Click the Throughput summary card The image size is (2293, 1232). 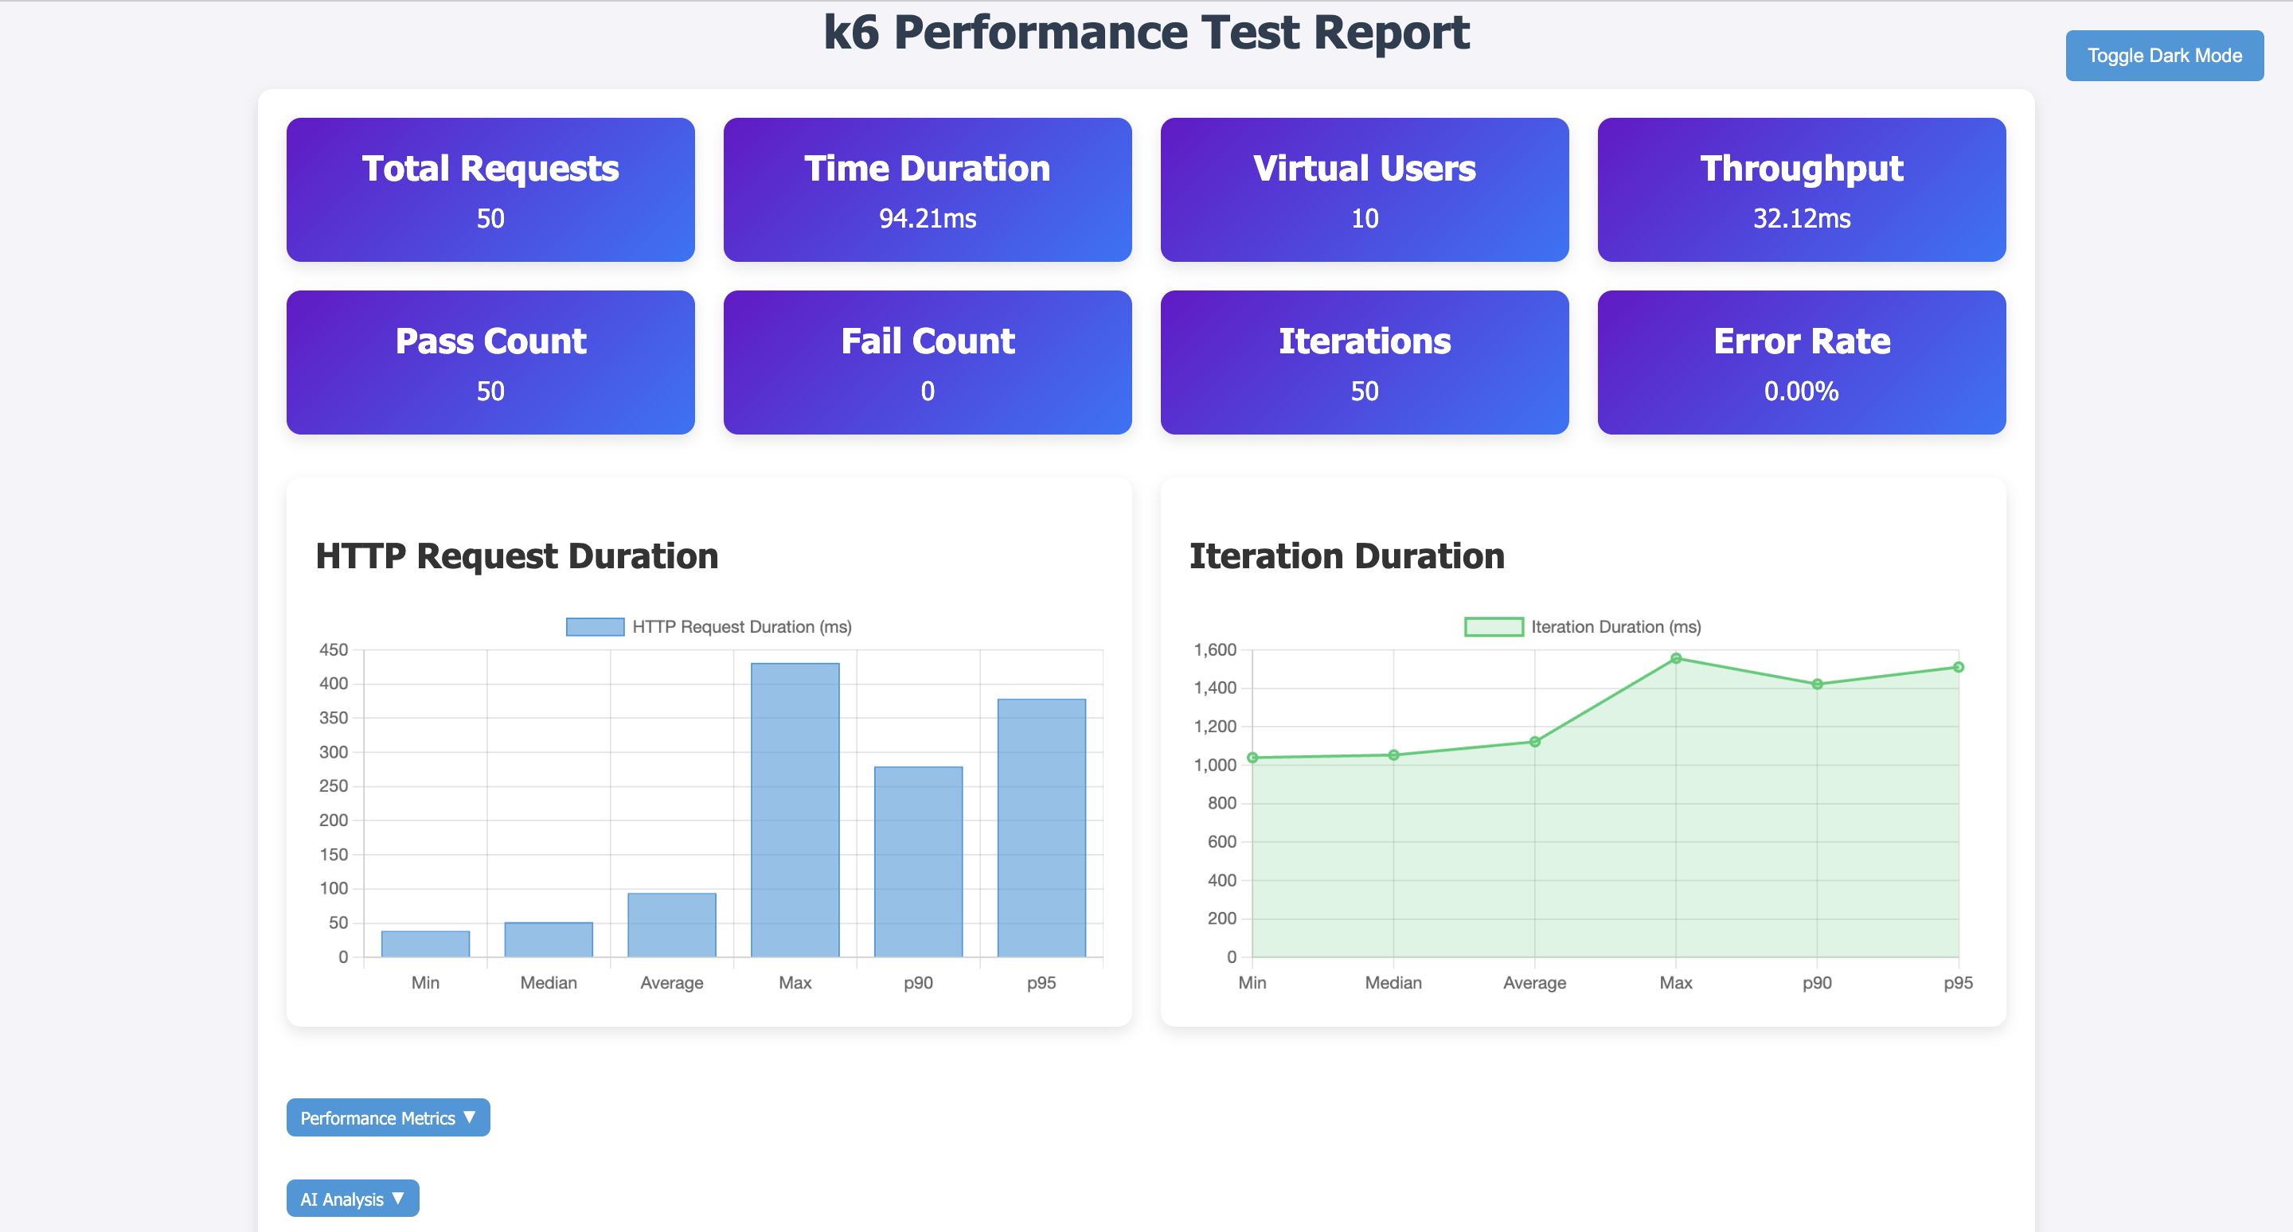[1801, 189]
